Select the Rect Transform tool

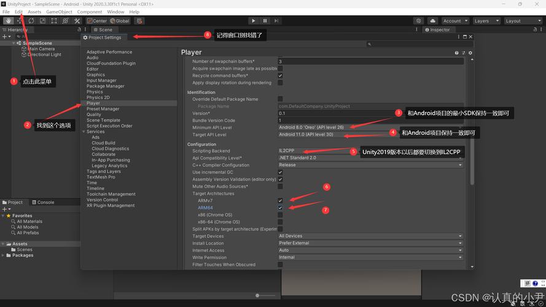click(x=54, y=21)
